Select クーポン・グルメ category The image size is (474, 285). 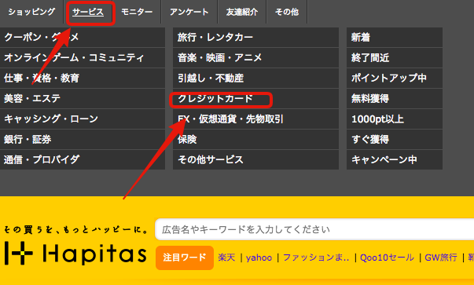(x=83, y=38)
